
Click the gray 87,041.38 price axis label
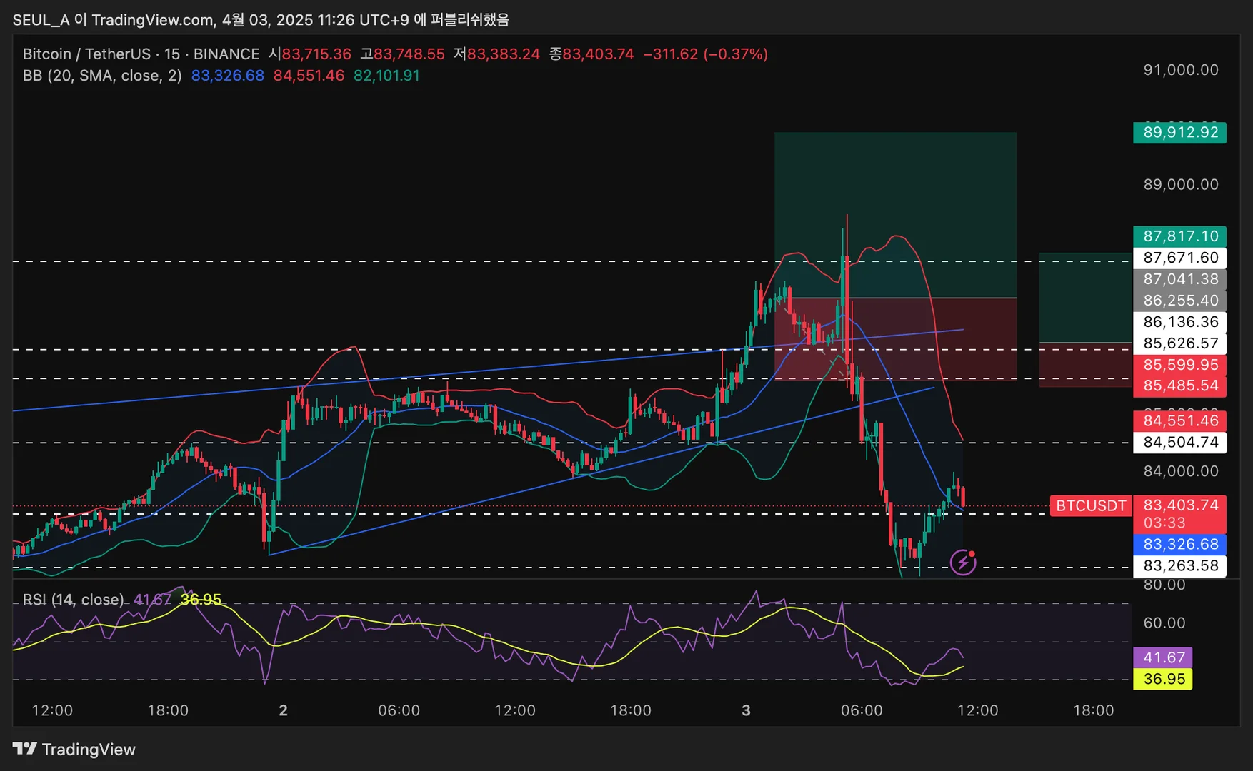click(x=1180, y=279)
